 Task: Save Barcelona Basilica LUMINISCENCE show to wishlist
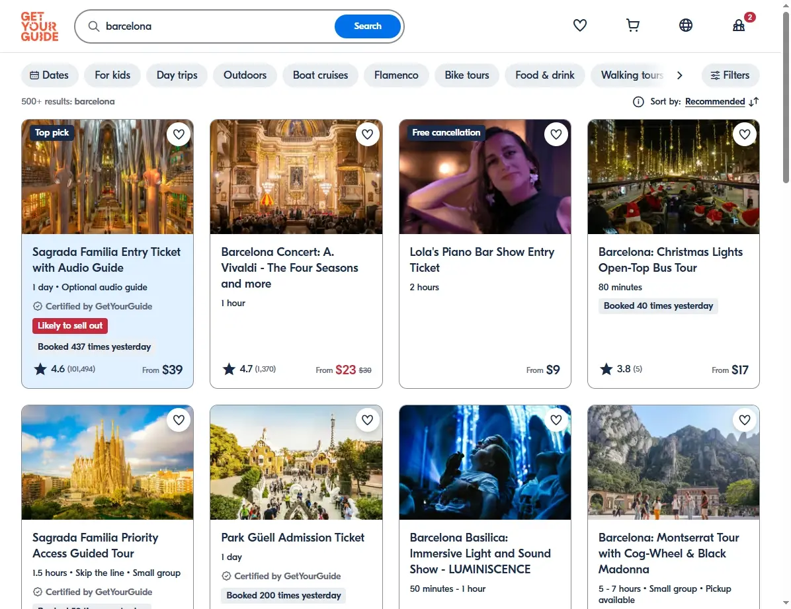coord(556,420)
